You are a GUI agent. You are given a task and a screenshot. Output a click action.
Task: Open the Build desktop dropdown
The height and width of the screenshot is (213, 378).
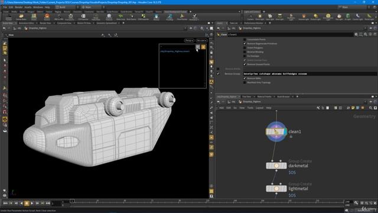coord(66,7)
